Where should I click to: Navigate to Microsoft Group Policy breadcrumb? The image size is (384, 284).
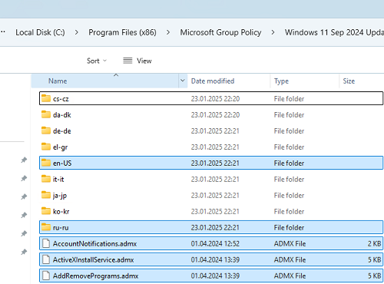[220, 32]
